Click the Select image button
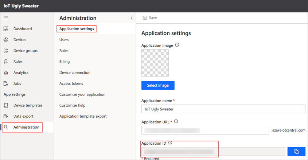The width and height of the screenshot is (308, 160). tap(158, 85)
